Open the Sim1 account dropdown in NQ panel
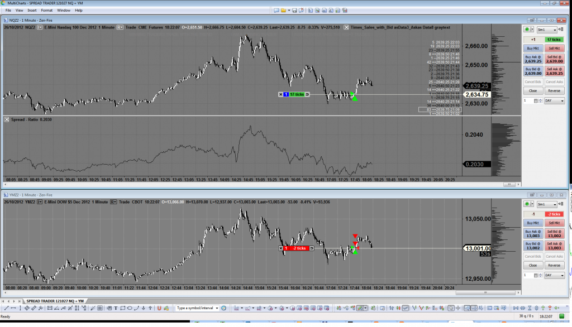 [546, 30]
